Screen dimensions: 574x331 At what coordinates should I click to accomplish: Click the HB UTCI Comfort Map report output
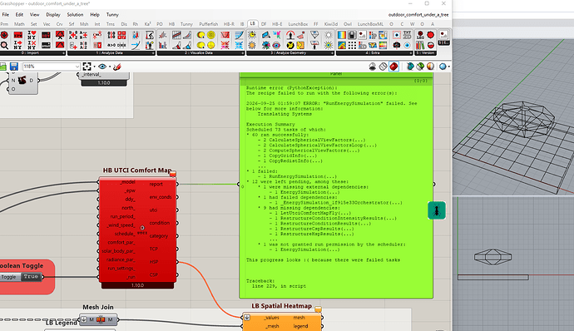[x=156, y=184]
